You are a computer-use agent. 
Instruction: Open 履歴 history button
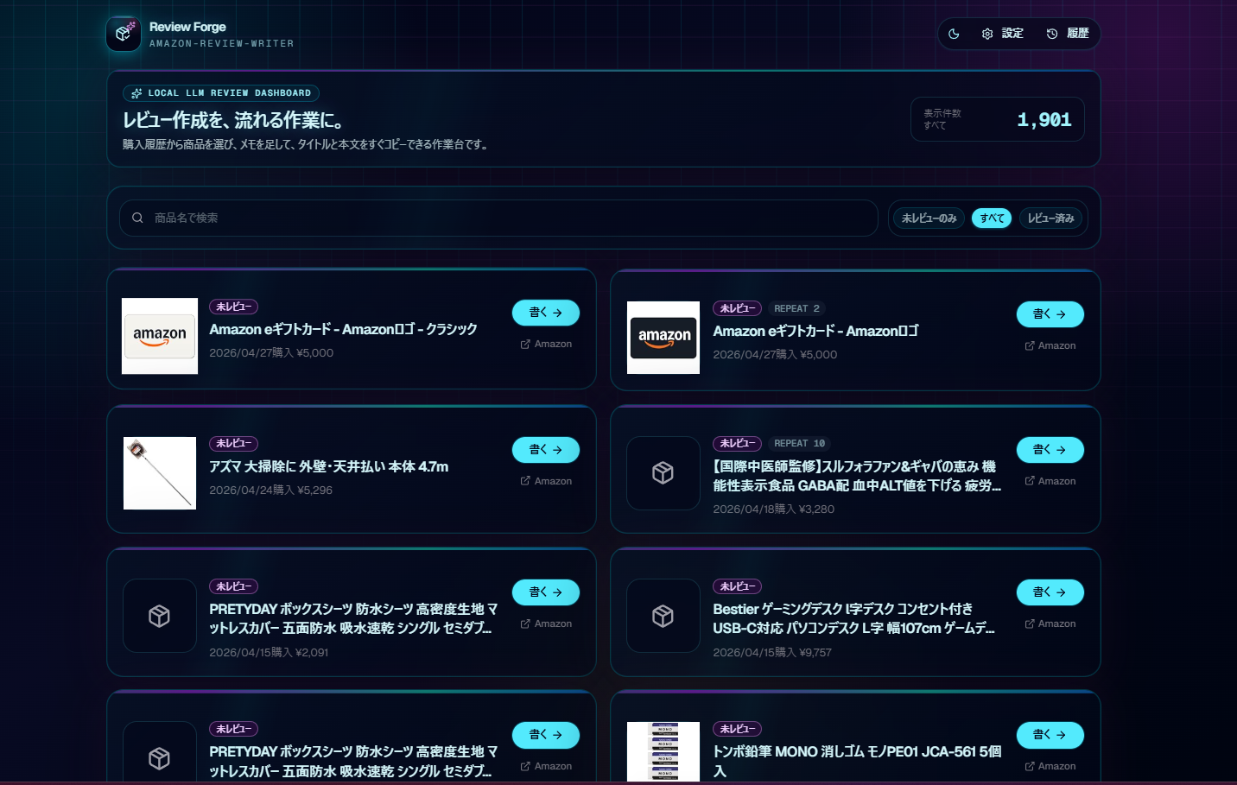tap(1068, 34)
